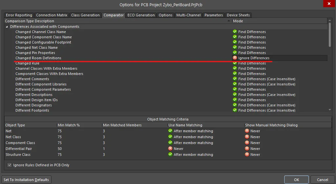This screenshot has width=336, height=184.
Task: Toggle Ignore Rules Defined in PCB Only checkbox
Action: click(x=10, y=165)
